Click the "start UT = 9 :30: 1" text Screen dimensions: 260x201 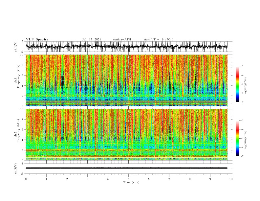(x=159, y=39)
